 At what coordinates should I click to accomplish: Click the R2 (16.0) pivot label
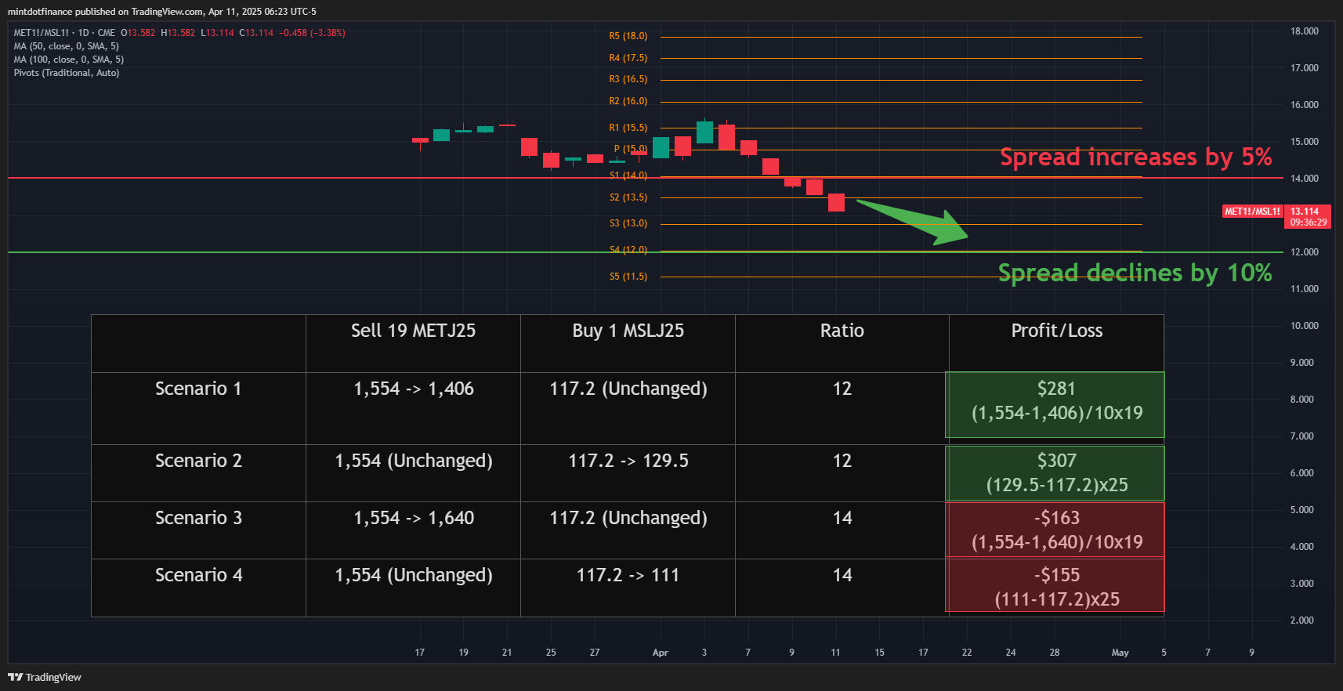[x=628, y=101]
